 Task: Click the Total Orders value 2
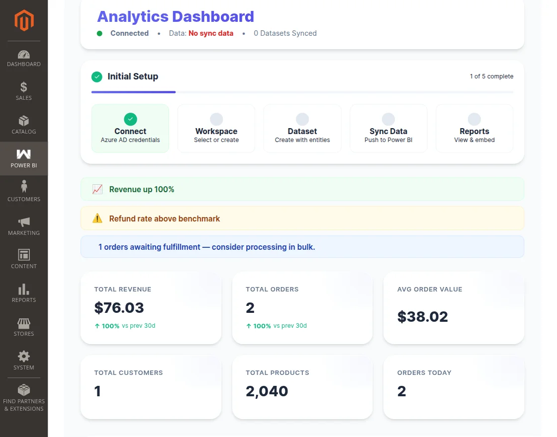point(250,308)
